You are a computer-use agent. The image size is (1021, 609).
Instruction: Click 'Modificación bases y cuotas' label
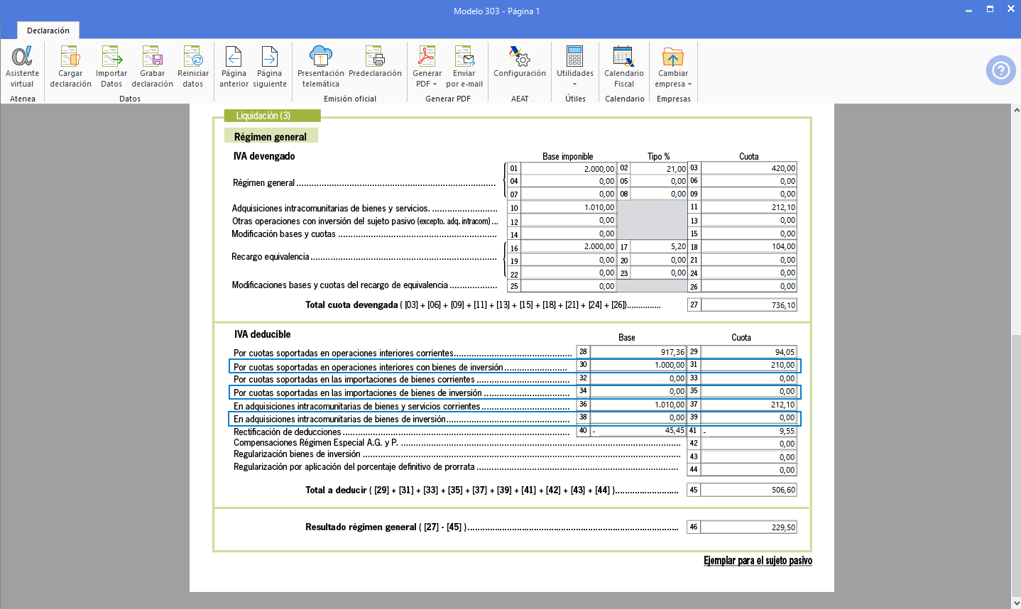click(x=284, y=234)
